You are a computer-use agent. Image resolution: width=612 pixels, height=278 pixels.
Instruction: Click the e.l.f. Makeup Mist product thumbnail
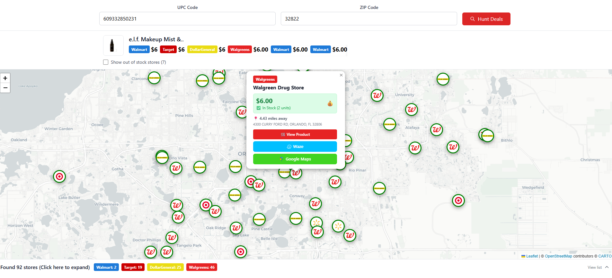click(x=113, y=45)
